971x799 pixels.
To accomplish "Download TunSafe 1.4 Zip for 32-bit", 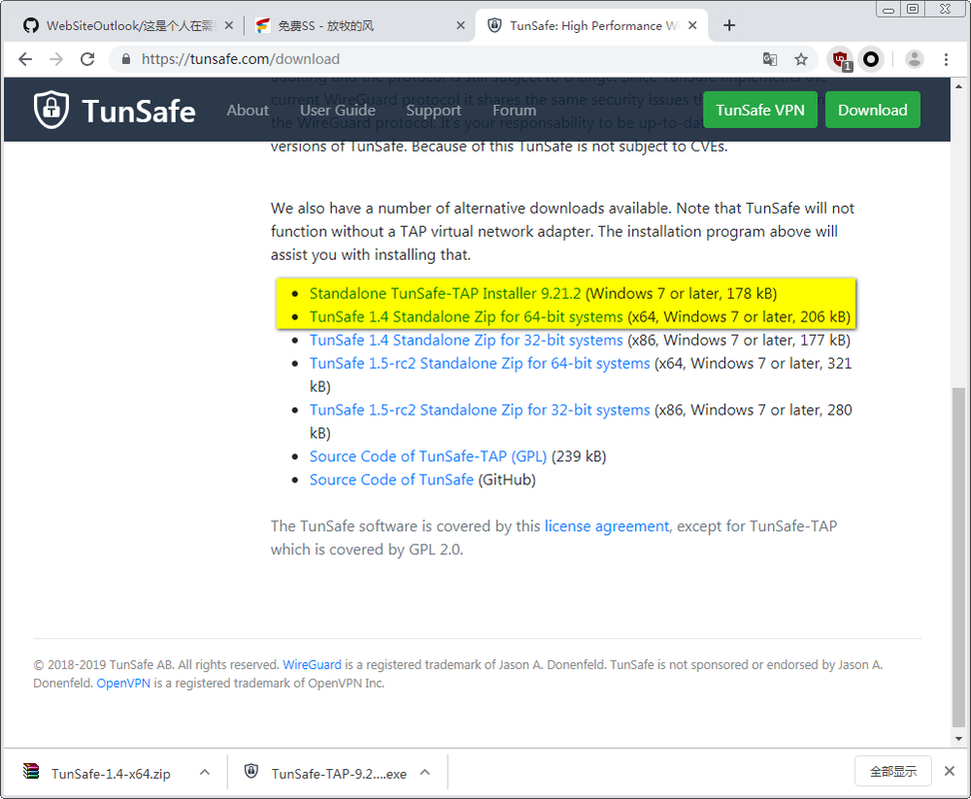I will (x=467, y=341).
